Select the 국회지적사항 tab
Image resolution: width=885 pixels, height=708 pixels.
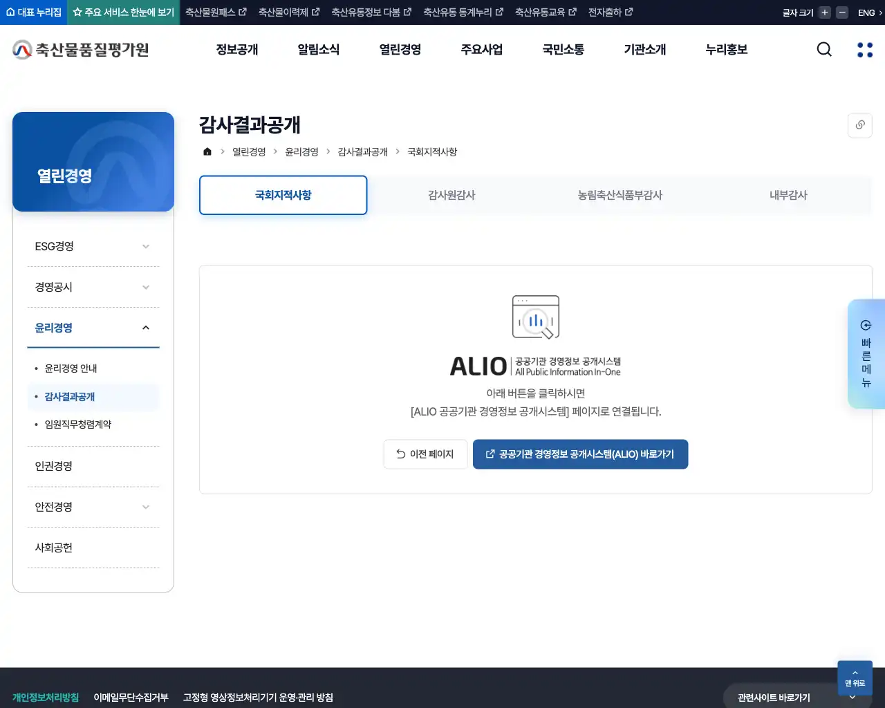(x=283, y=195)
